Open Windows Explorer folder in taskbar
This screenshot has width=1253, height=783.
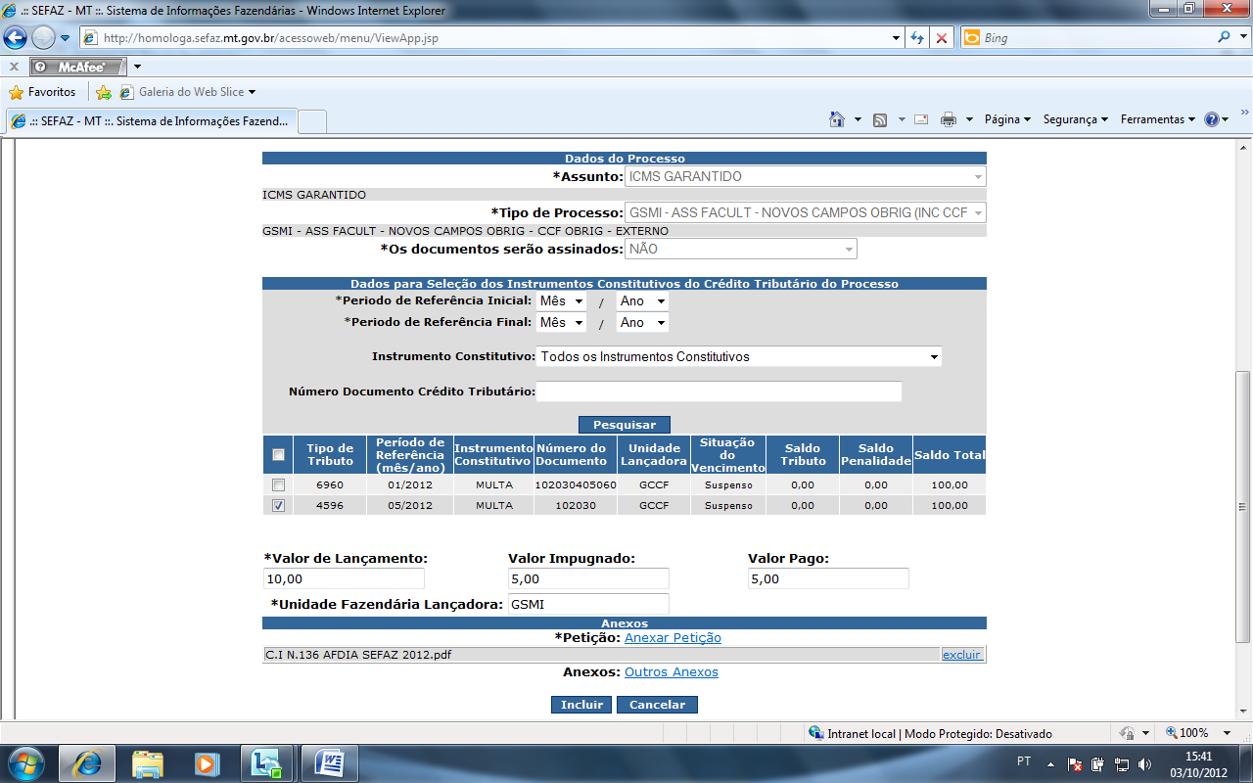click(148, 762)
